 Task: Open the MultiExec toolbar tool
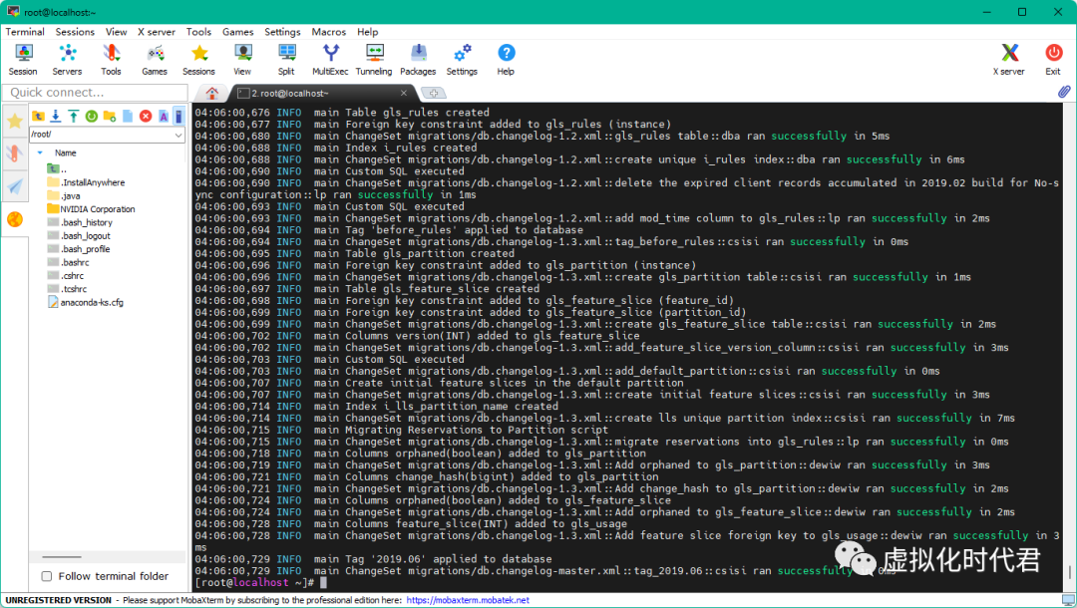click(330, 57)
